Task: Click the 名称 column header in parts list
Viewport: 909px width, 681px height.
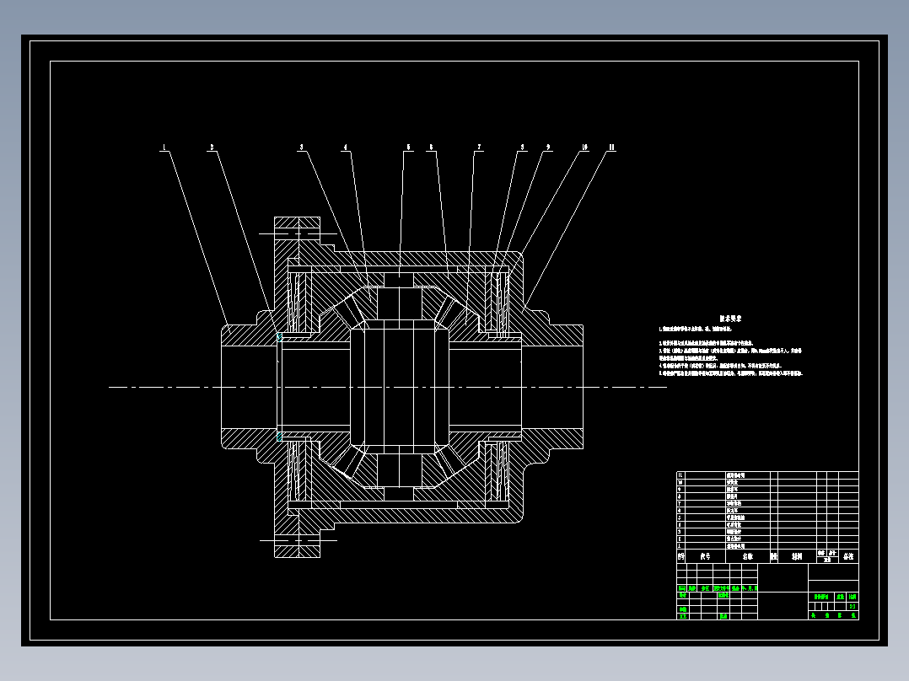Action: pos(748,556)
